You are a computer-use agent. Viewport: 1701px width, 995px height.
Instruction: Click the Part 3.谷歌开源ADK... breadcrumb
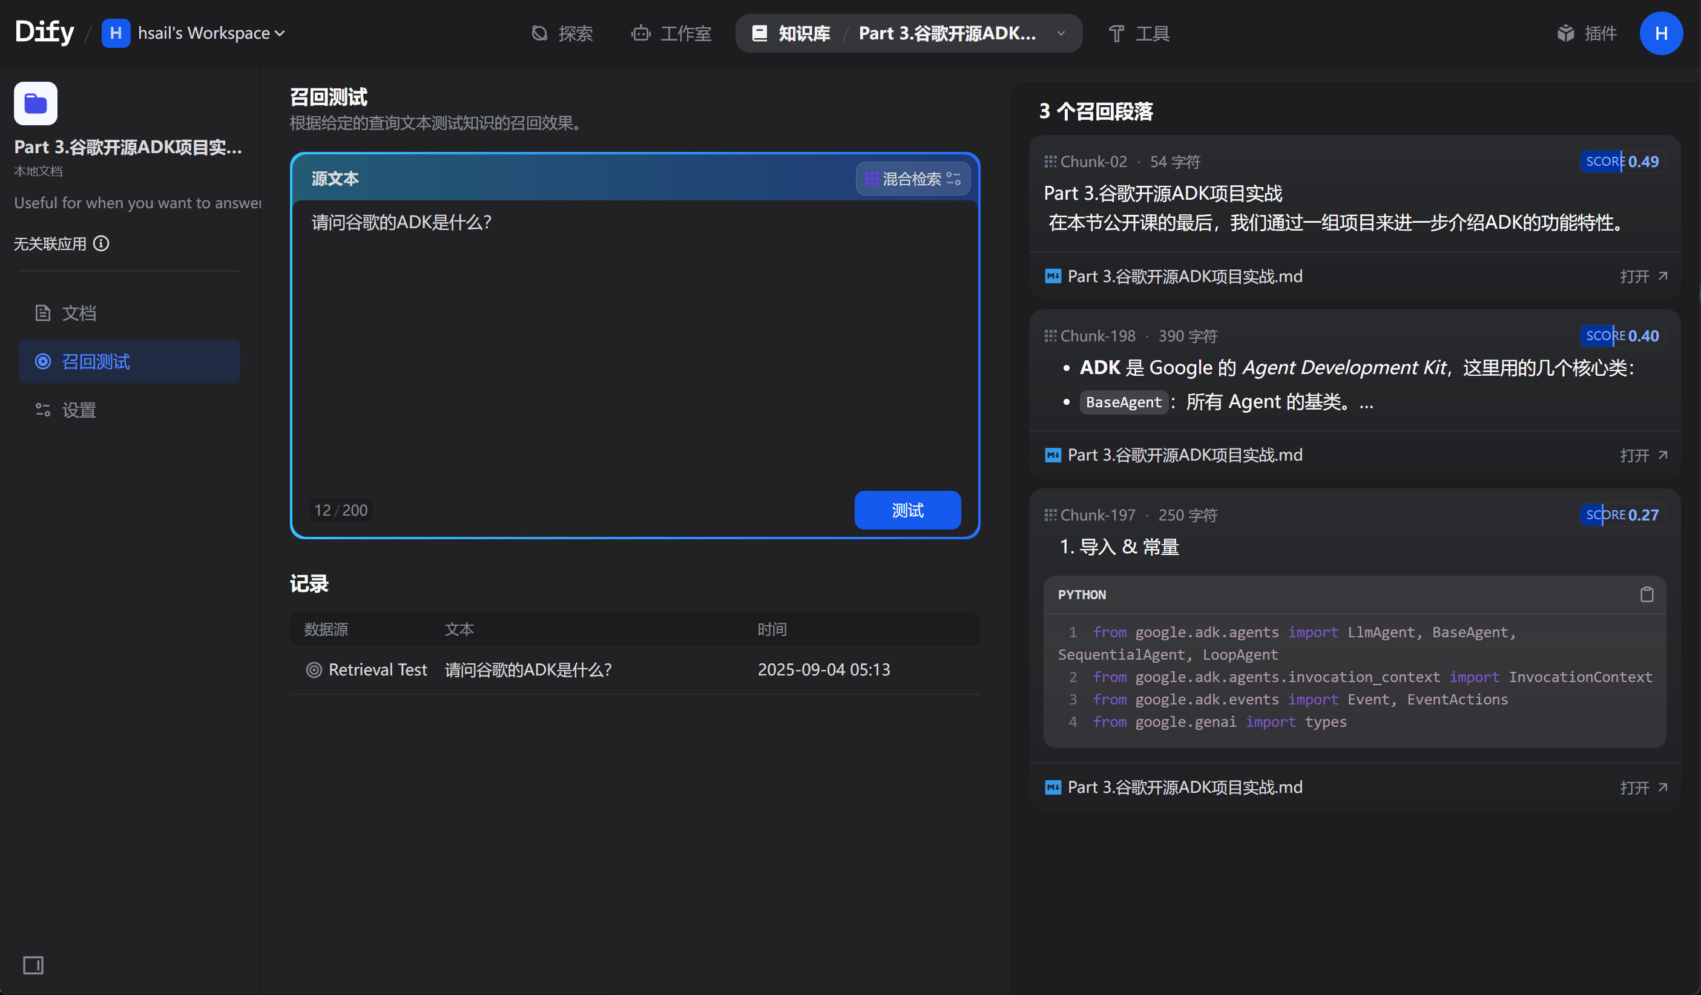pos(947,33)
